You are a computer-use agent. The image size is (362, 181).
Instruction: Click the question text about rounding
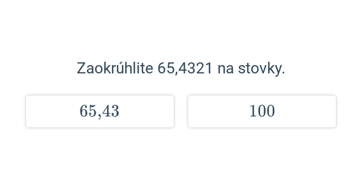pyautogui.click(x=181, y=68)
